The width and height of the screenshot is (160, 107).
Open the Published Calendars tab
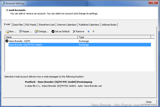click(x=89, y=25)
